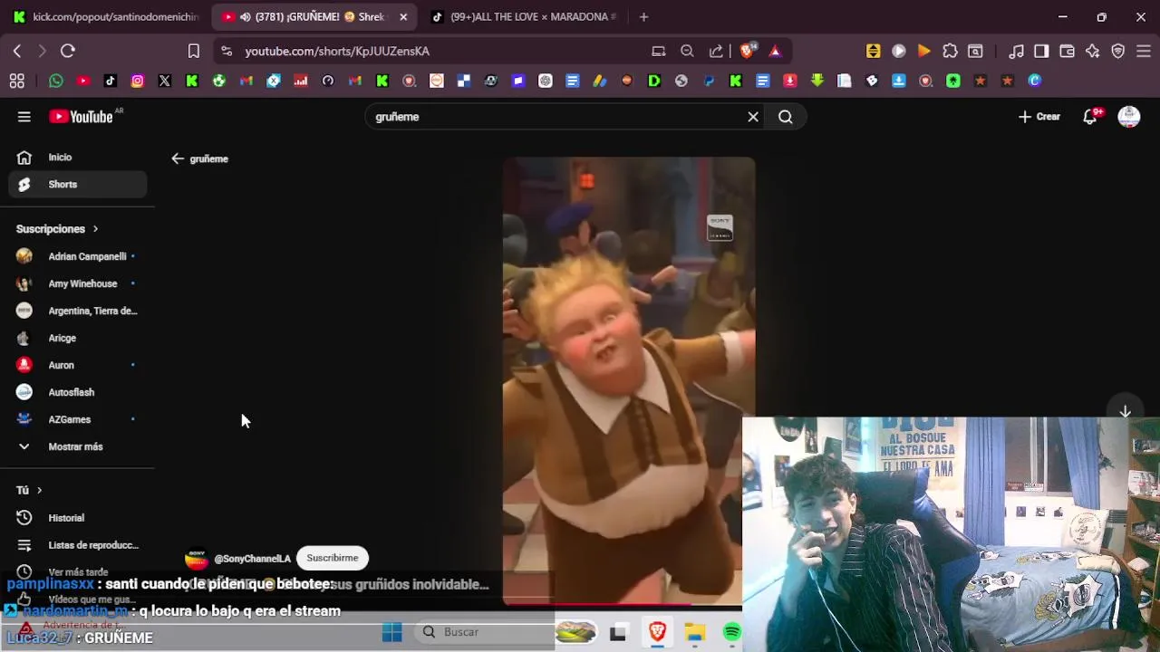Open the extensions puzzle-piece menu
Image resolution: width=1160 pixels, height=652 pixels.
[x=950, y=52]
